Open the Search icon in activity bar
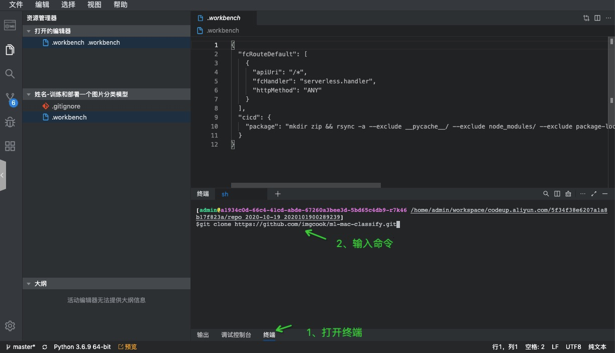 [x=10, y=74]
